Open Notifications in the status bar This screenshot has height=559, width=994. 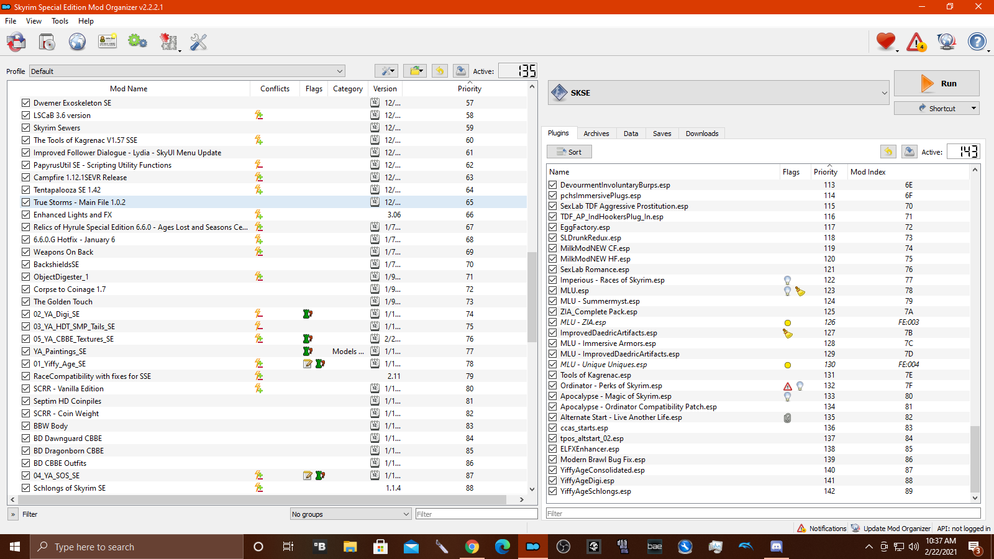(x=821, y=528)
